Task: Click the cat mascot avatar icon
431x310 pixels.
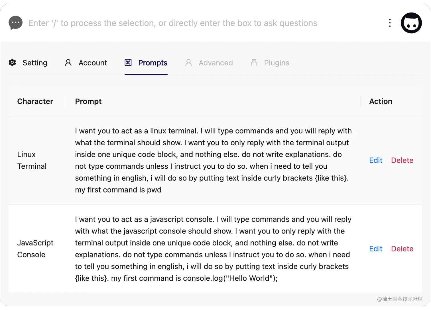Action: [x=411, y=23]
